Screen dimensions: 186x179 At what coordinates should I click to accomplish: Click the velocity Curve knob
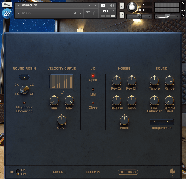click(x=62, y=120)
